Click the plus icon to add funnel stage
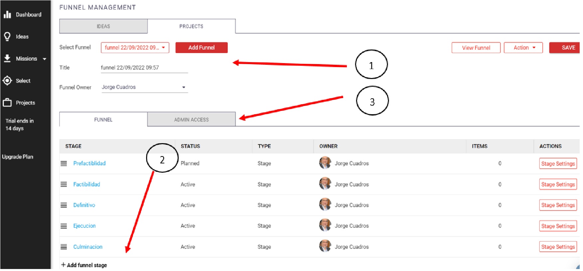Image resolution: width=583 pixels, height=271 pixels. click(63, 265)
